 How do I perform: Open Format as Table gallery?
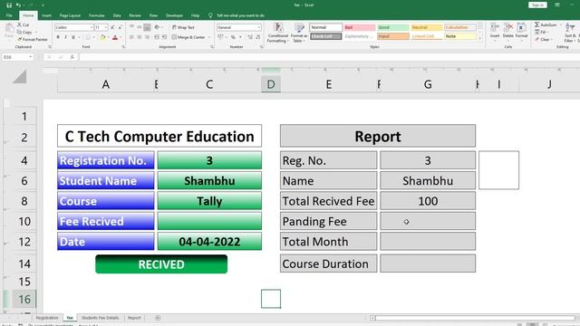click(299, 33)
